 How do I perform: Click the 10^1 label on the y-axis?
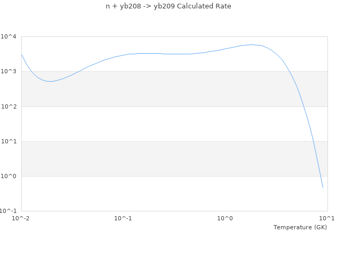click(8, 141)
